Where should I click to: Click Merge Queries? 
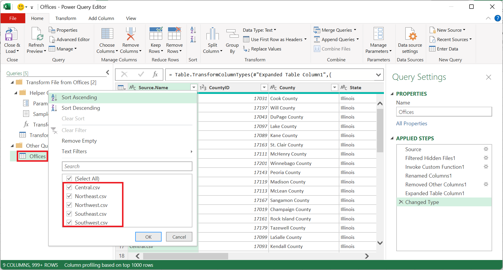tap(335, 30)
